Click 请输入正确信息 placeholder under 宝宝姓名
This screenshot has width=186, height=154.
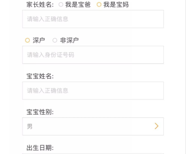coord(48,91)
